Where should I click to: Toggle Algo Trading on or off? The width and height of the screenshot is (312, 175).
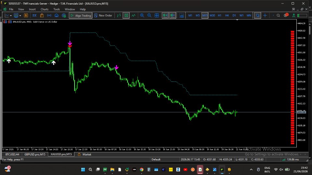pos(81,15)
